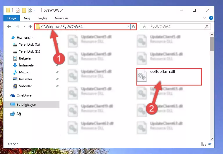Click the pin icon next to İndirmeler
Image resolution: width=223 pixels, height=154 pixels.
(x=57, y=65)
